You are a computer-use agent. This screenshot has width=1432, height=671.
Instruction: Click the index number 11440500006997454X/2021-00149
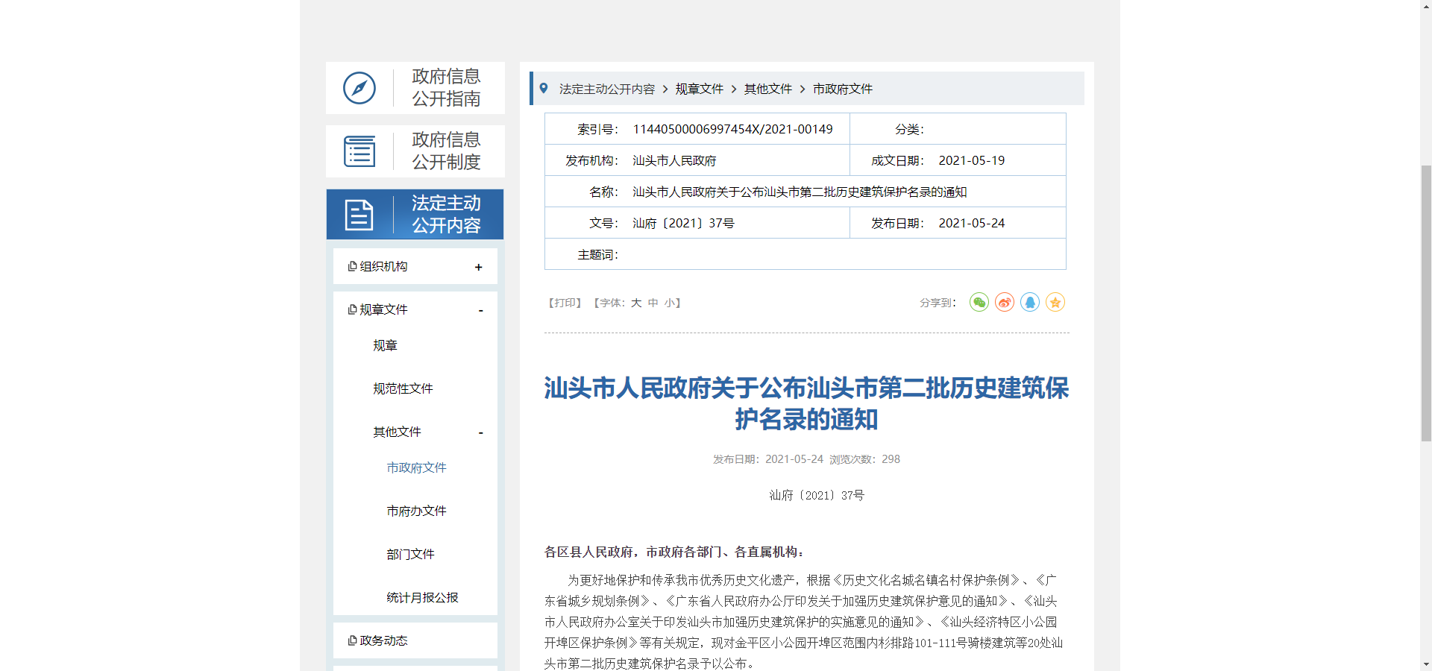tap(732, 129)
